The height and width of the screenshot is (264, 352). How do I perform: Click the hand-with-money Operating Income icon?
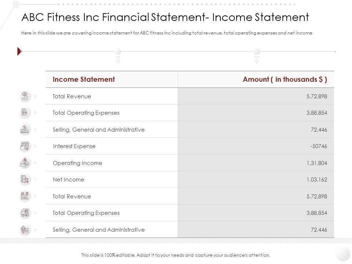pyautogui.click(x=25, y=163)
